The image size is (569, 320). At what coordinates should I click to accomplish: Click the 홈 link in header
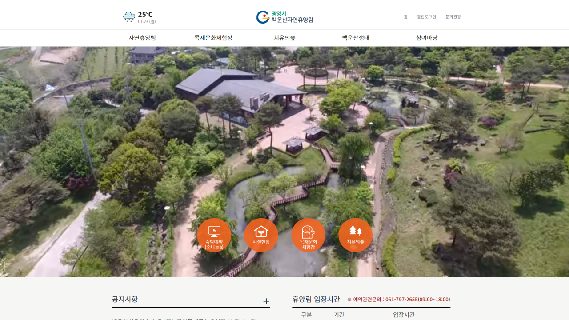(405, 17)
